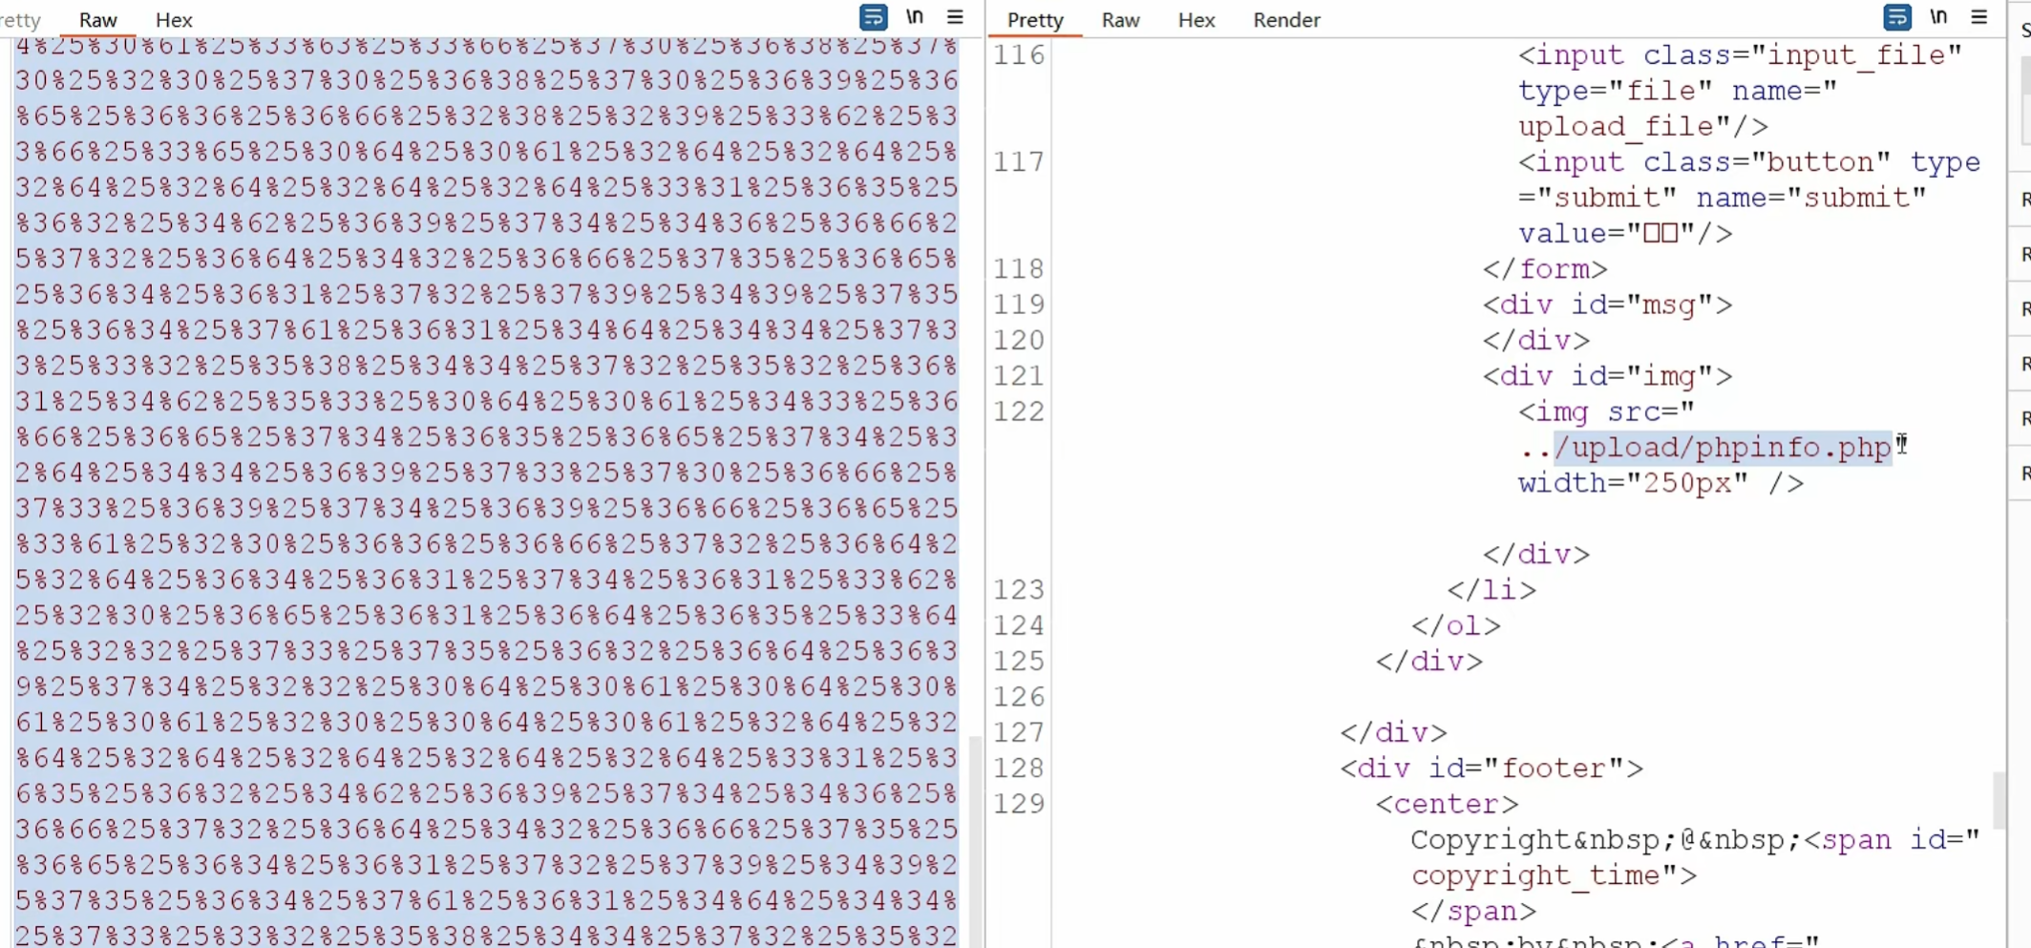
Task: Click line number 129 in the gutter
Action: [x=1019, y=804]
